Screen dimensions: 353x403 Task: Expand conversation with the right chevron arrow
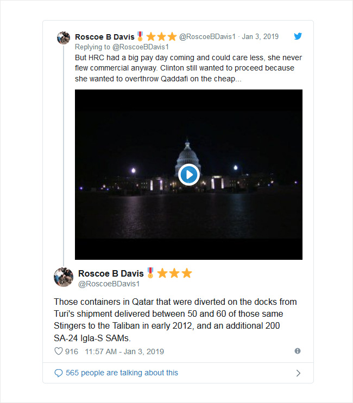298,373
